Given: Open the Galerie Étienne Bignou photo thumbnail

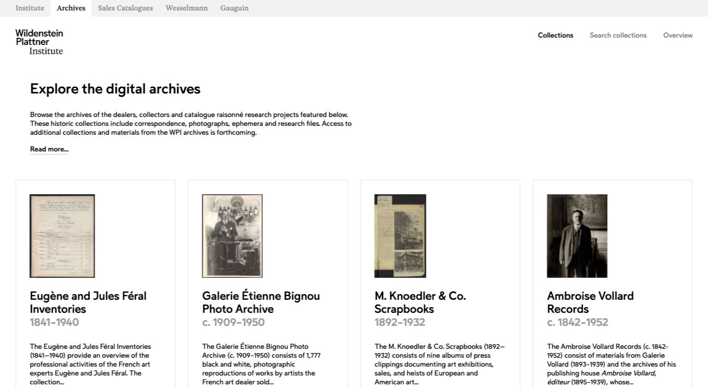Looking at the screenshot, I should coord(233,236).
